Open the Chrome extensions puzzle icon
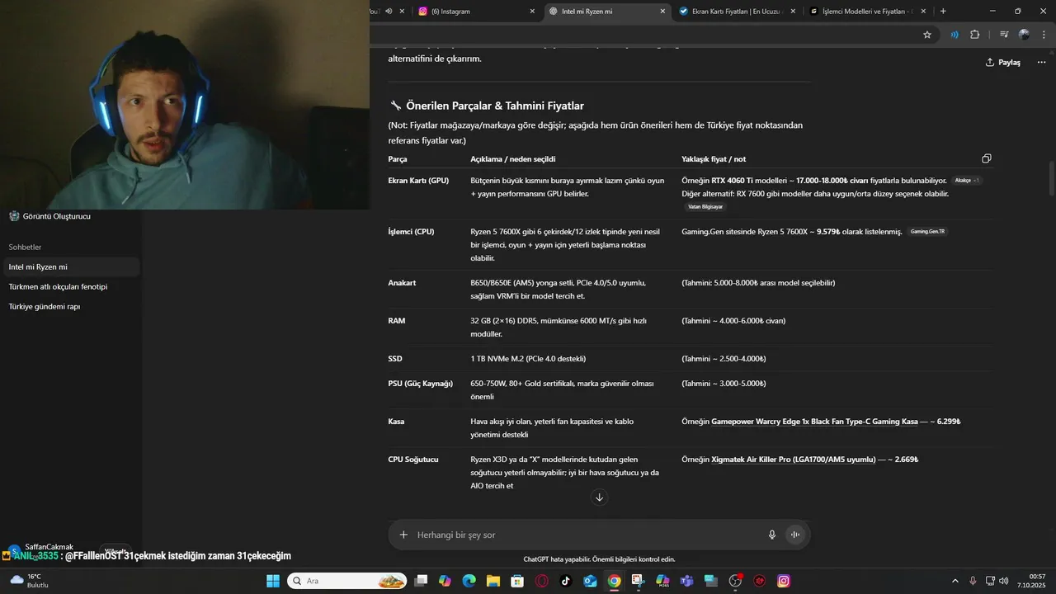1056x594 pixels. 974,35
